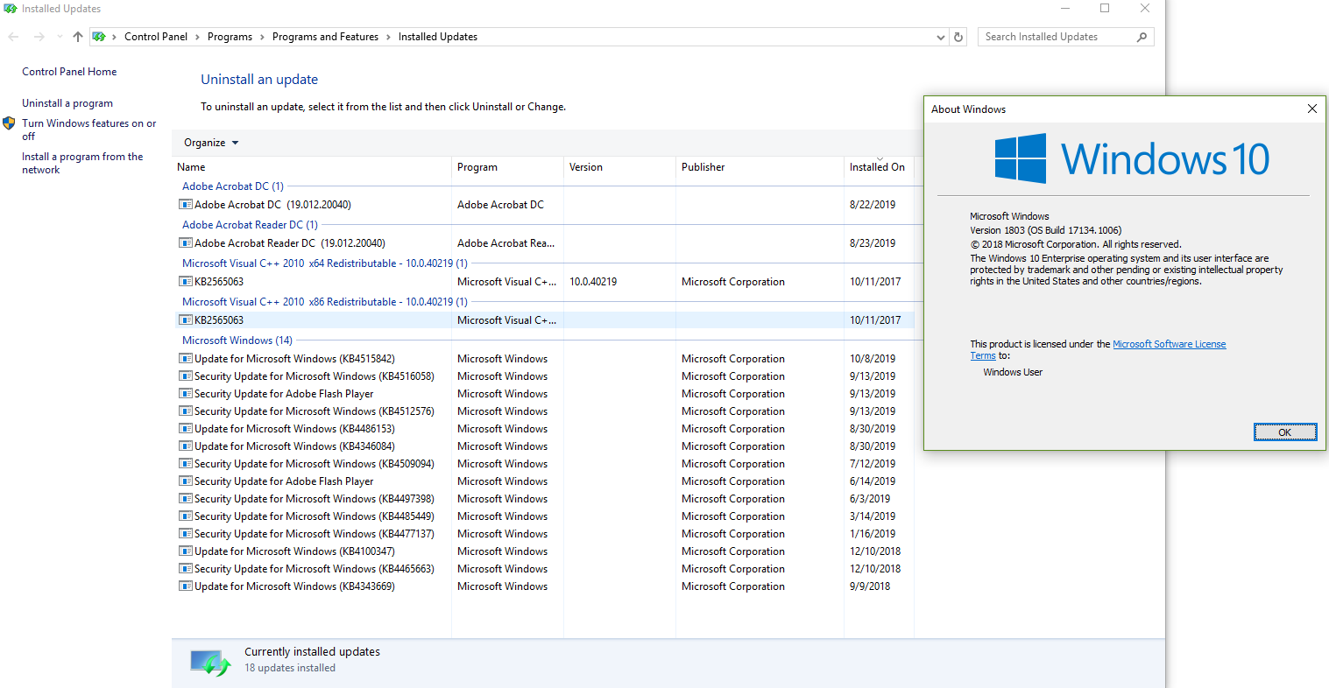The image size is (1329, 688).
Task: Go up one level with Up arrow
Action: click(x=78, y=37)
